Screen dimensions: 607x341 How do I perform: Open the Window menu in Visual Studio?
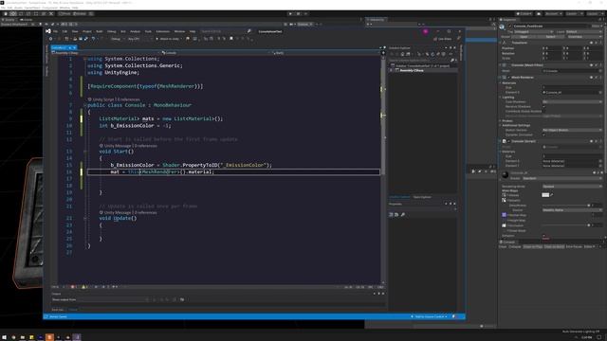pos(179,31)
